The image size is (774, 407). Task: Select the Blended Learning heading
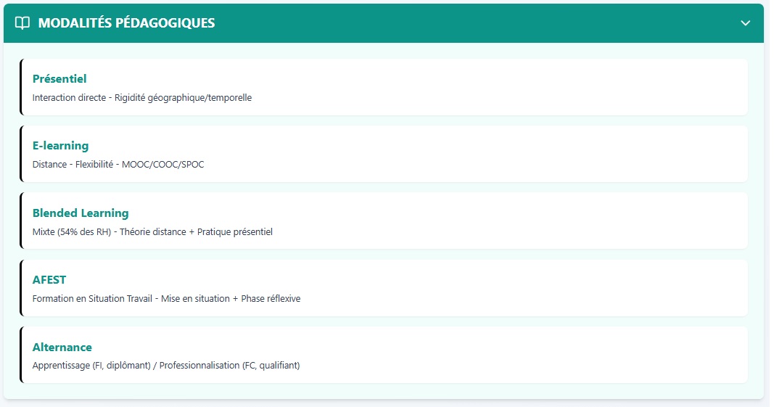81,213
